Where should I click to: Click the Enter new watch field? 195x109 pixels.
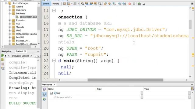point(62,97)
